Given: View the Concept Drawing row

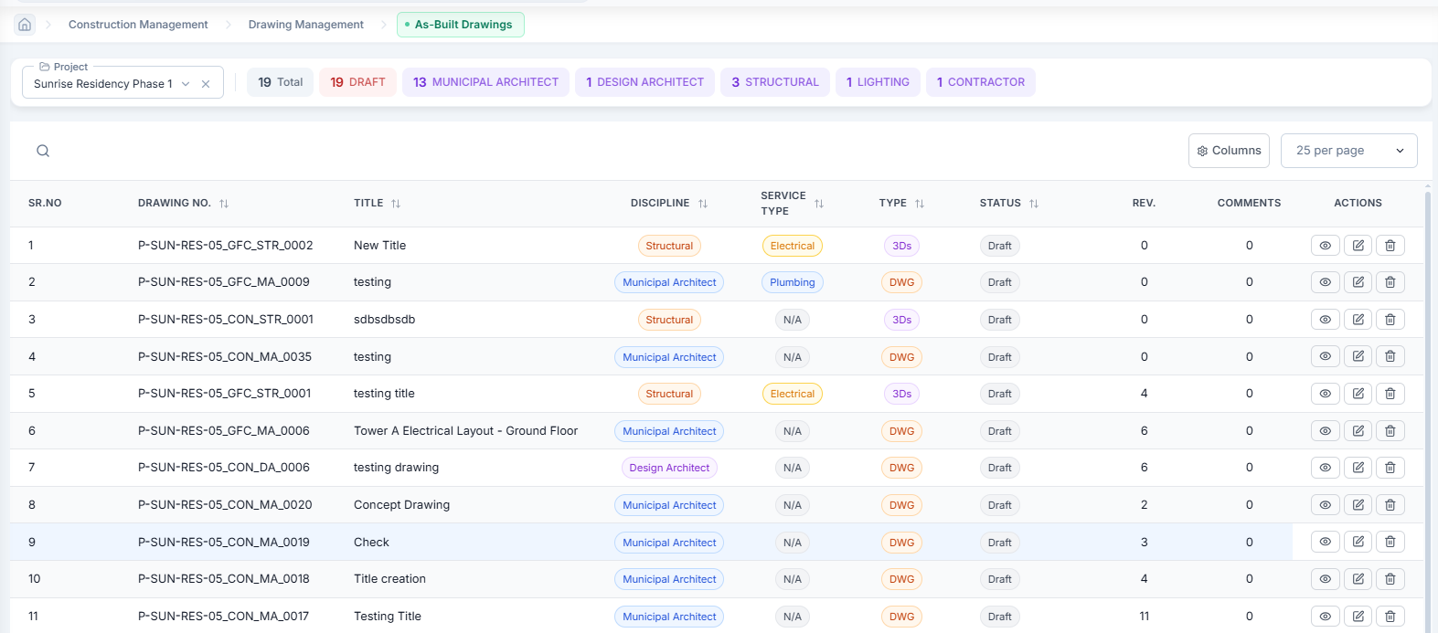Looking at the screenshot, I should tap(1326, 505).
